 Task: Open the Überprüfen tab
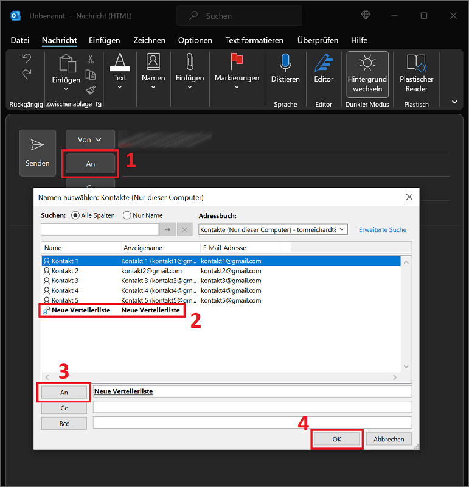pos(318,40)
